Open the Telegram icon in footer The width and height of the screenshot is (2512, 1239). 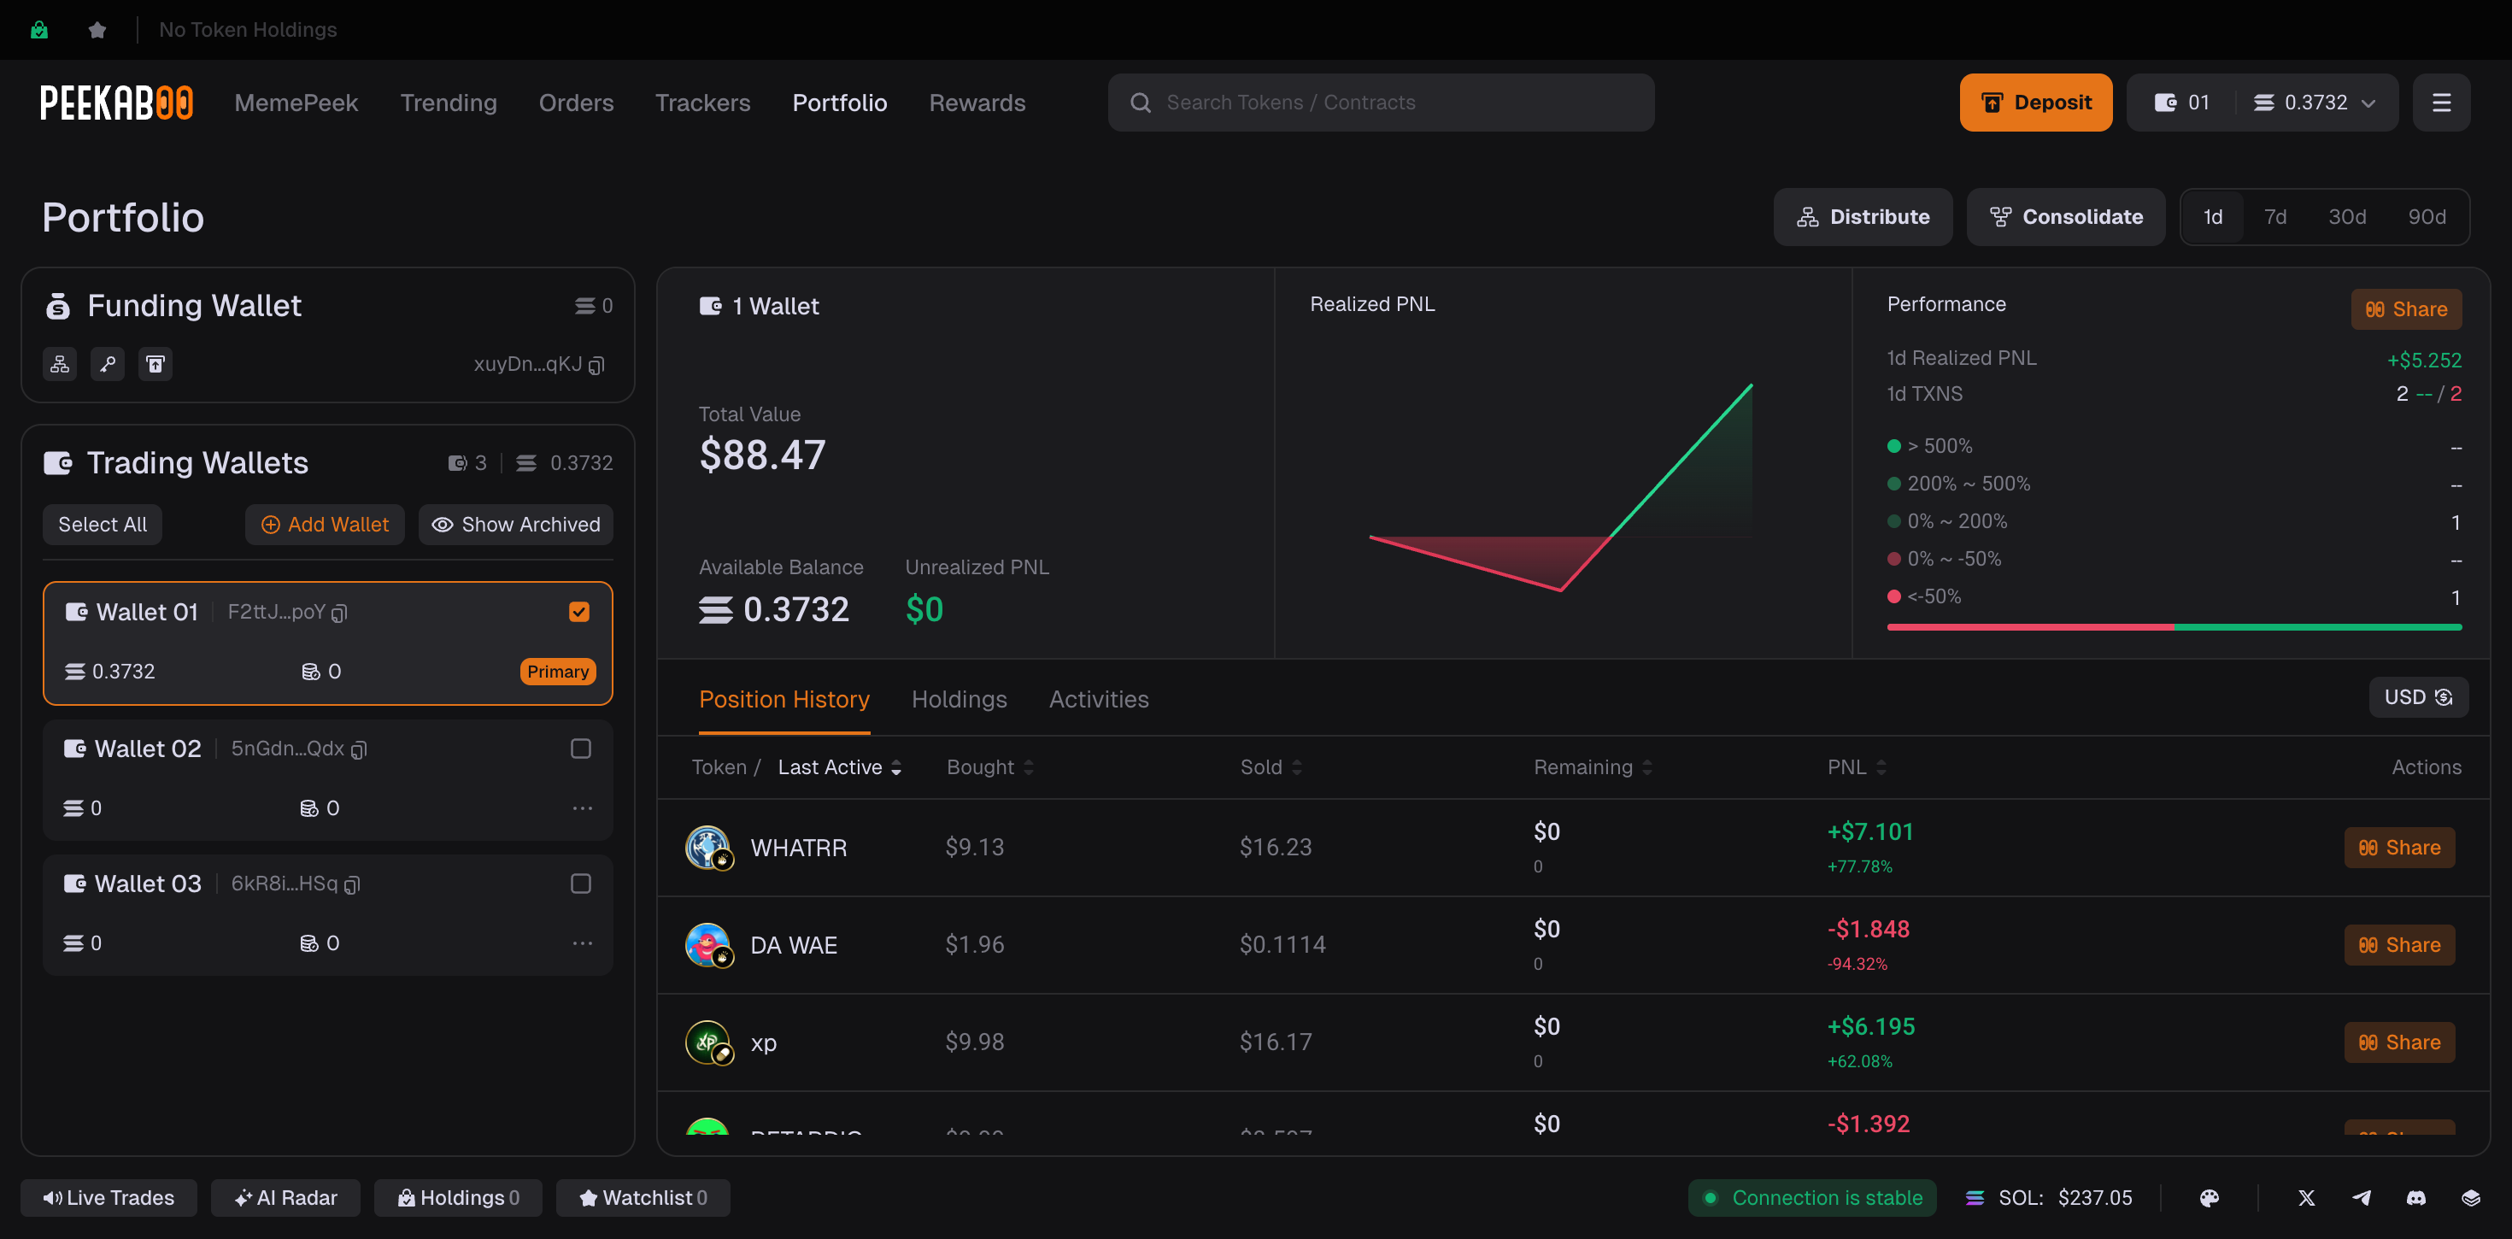[2361, 1197]
